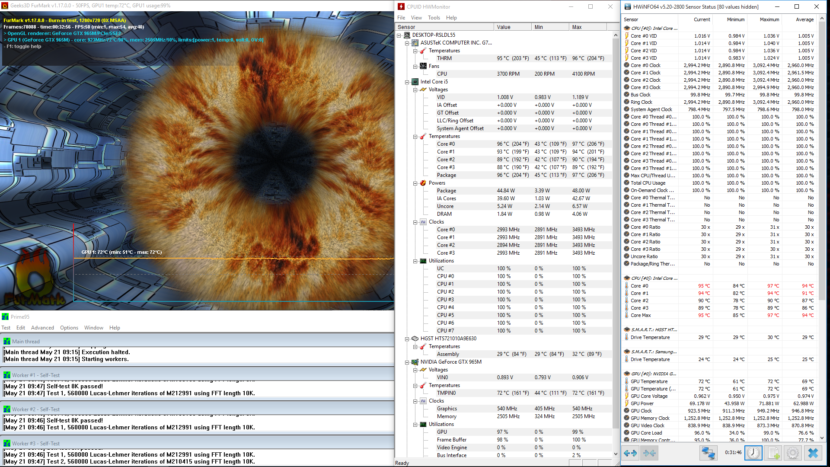Click Prime95 application title icon
The width and height of the screenshot is (830, 467).
coord(5,317)
